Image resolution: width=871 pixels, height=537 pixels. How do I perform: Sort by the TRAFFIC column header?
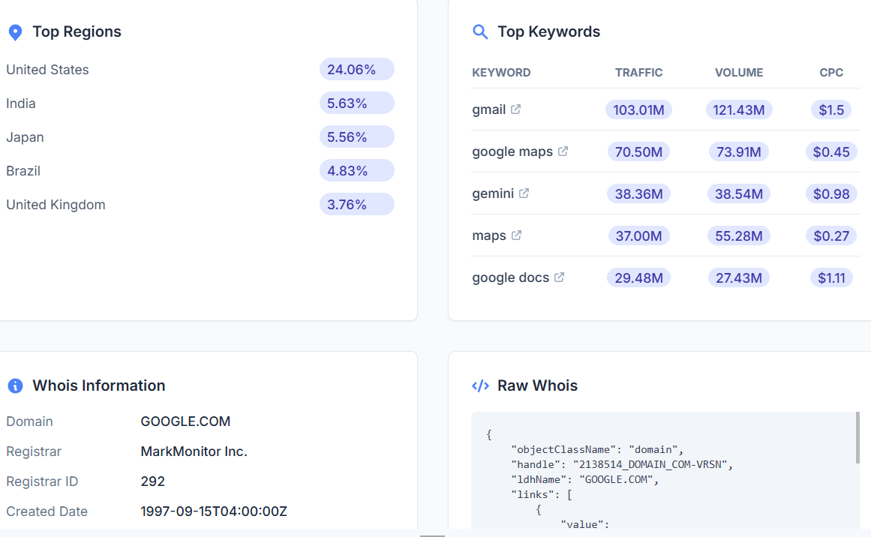click(638, 72)
